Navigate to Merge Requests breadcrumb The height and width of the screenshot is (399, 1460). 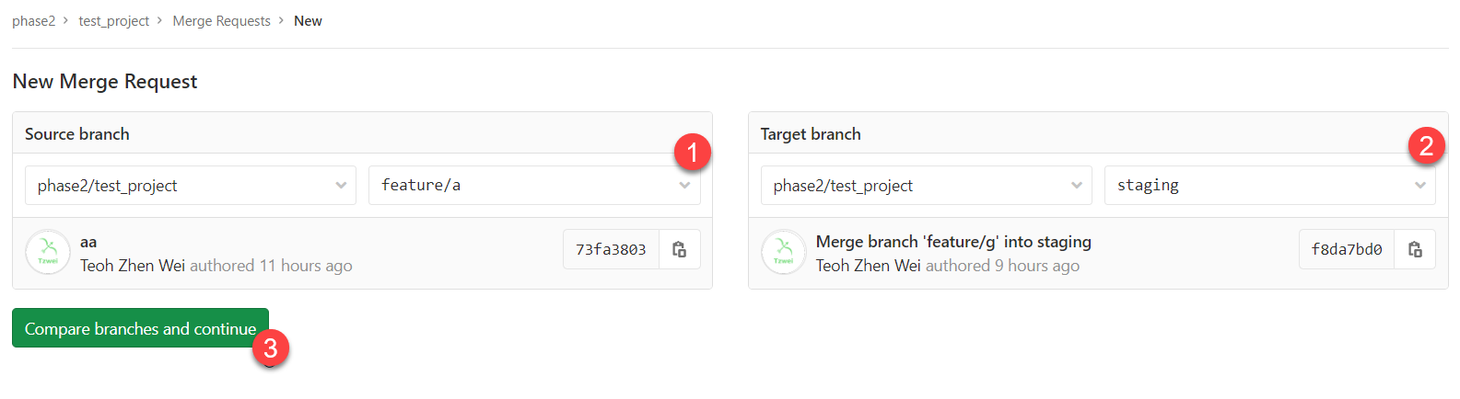tap(221, 21)
